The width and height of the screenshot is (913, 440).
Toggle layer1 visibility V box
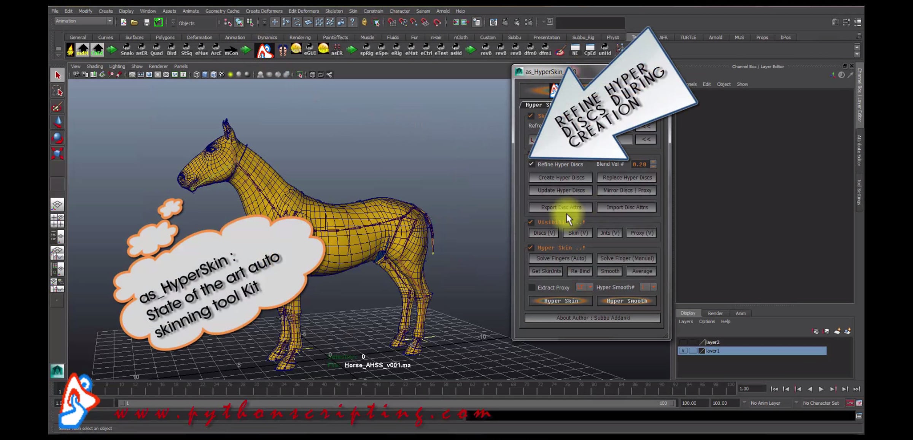[683, 351]
